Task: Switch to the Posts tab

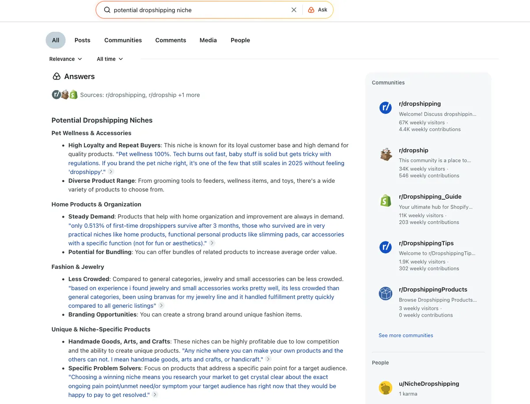Action: point(82,40)
